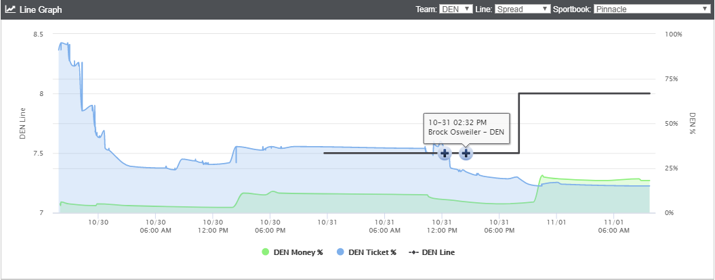Toggle the DEN Ticket % legend item

point(366,252)
